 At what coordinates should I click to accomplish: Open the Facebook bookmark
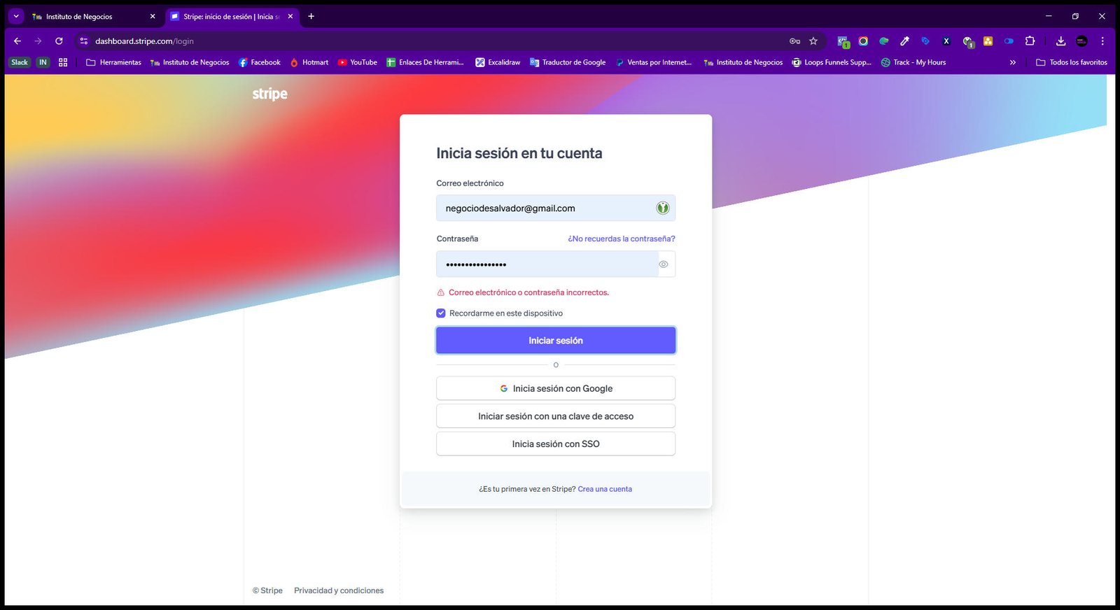(x=260, y=62)
